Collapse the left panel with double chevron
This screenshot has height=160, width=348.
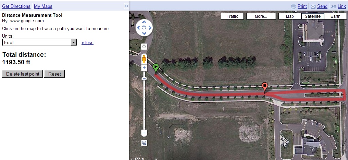coord(126,6)
